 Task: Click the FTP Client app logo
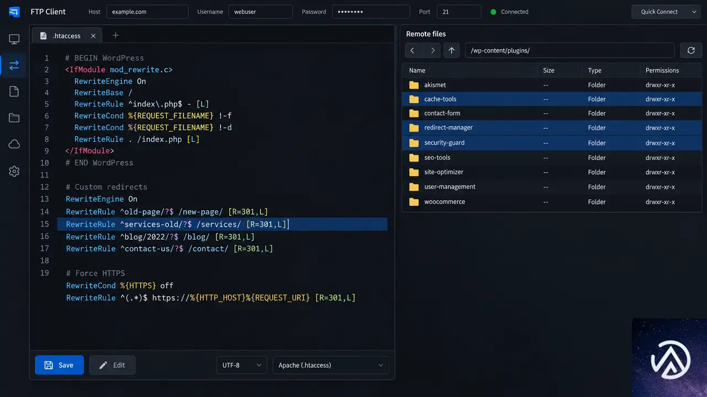click(14, 12)
